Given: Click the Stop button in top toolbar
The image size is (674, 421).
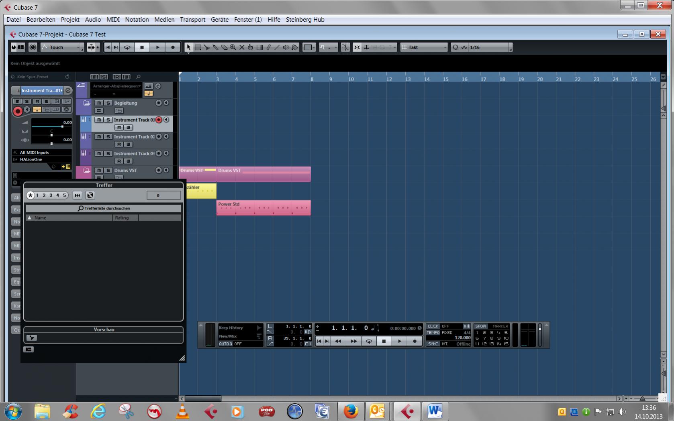Looking at the screenshot, I should (142, 47).
